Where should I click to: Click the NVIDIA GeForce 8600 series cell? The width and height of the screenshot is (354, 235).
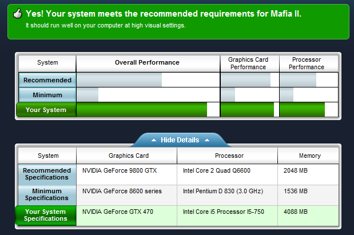126,195
